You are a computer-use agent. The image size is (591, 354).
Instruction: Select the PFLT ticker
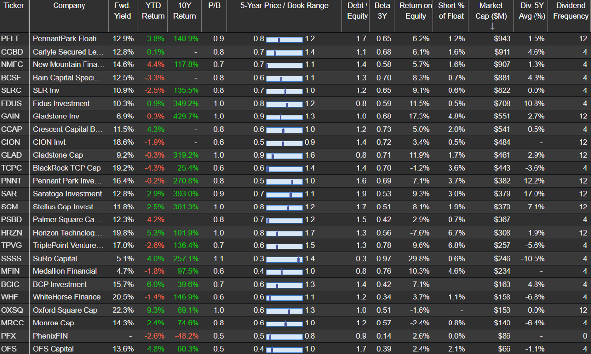click(10, 39)
